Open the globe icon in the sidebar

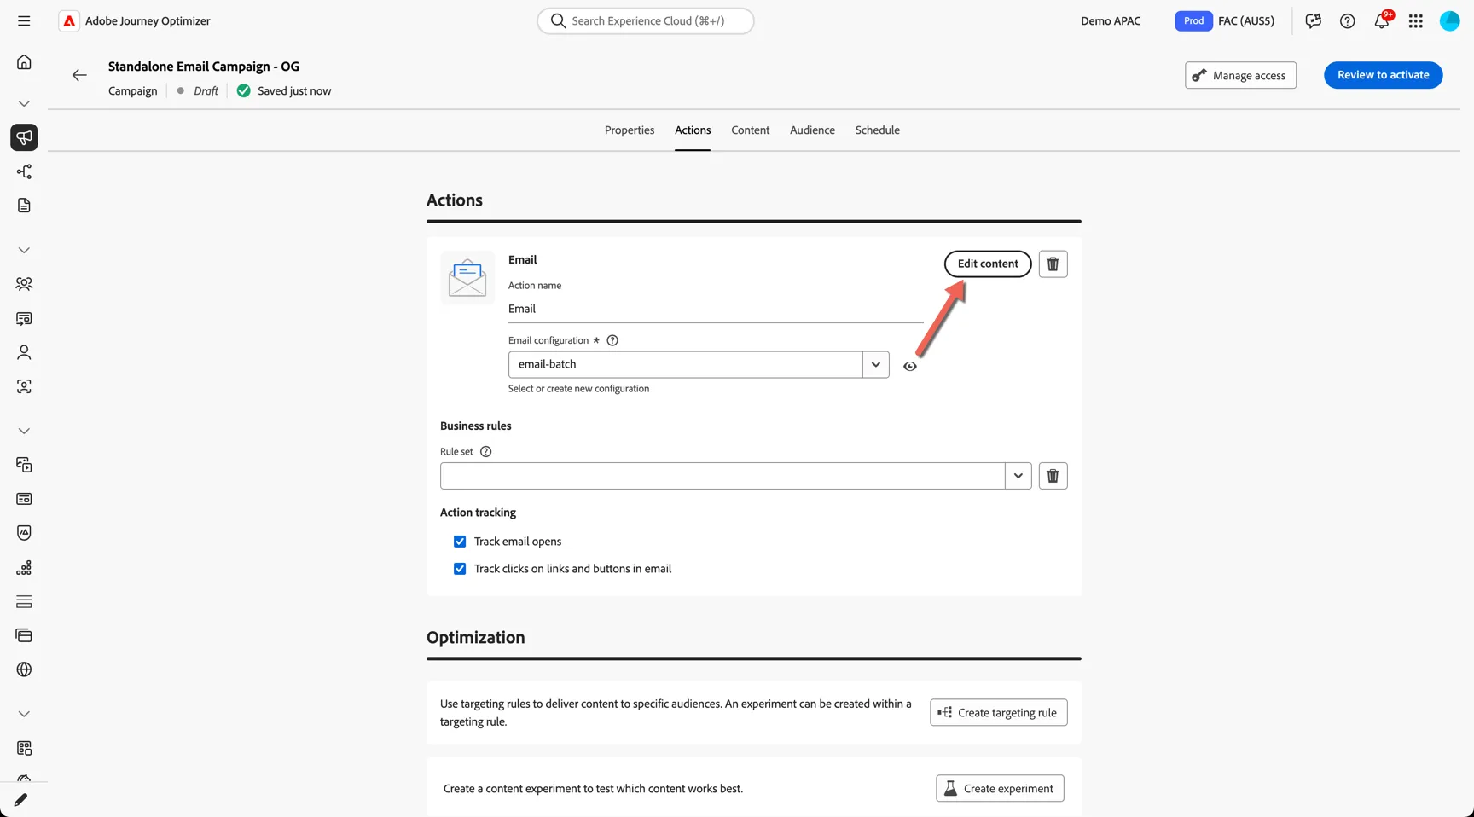click(x=24, y=669)
